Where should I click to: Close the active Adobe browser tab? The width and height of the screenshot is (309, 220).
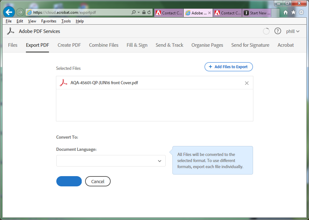(x=210, y=13)
